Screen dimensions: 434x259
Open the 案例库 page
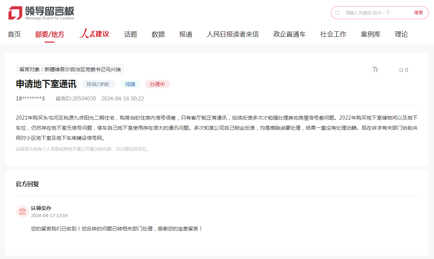pyautogui.click(x=371, y=34)
